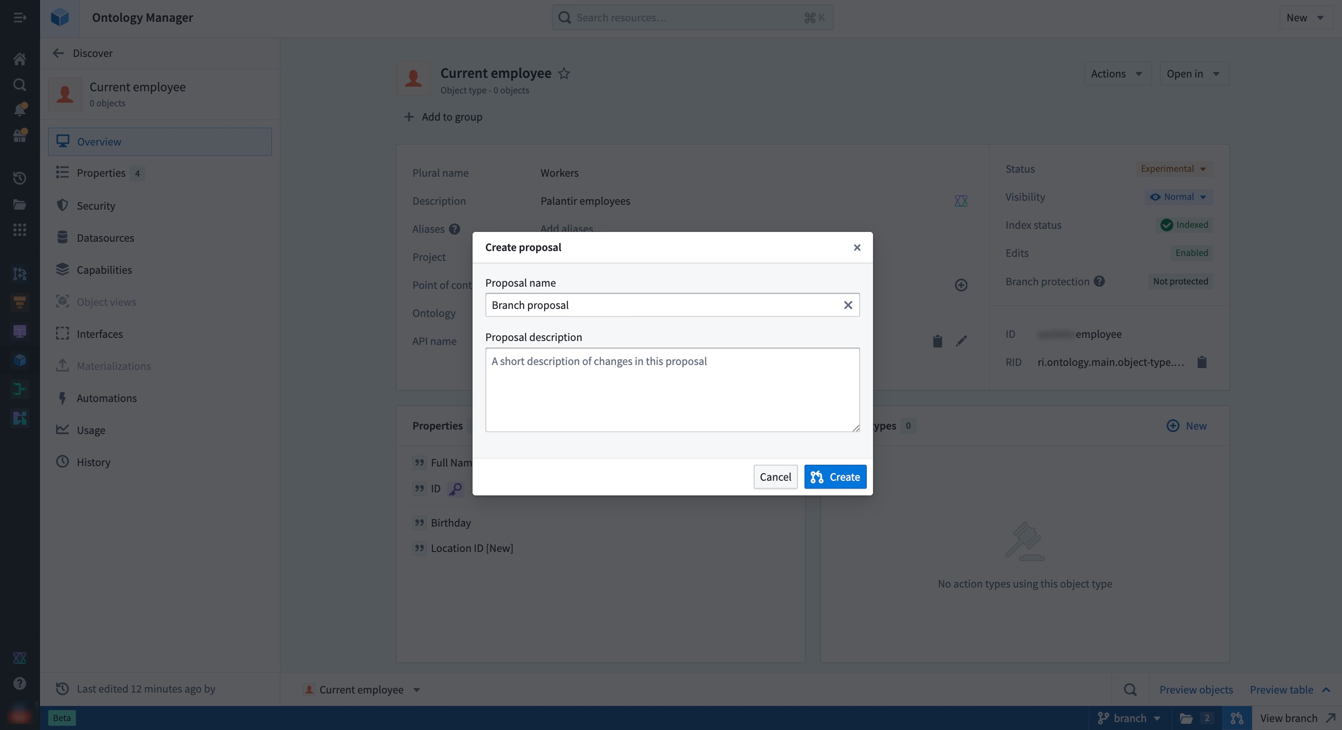Change Visibility using the eye toggle
1342x730 pixels.
(x=1178, y=196)
